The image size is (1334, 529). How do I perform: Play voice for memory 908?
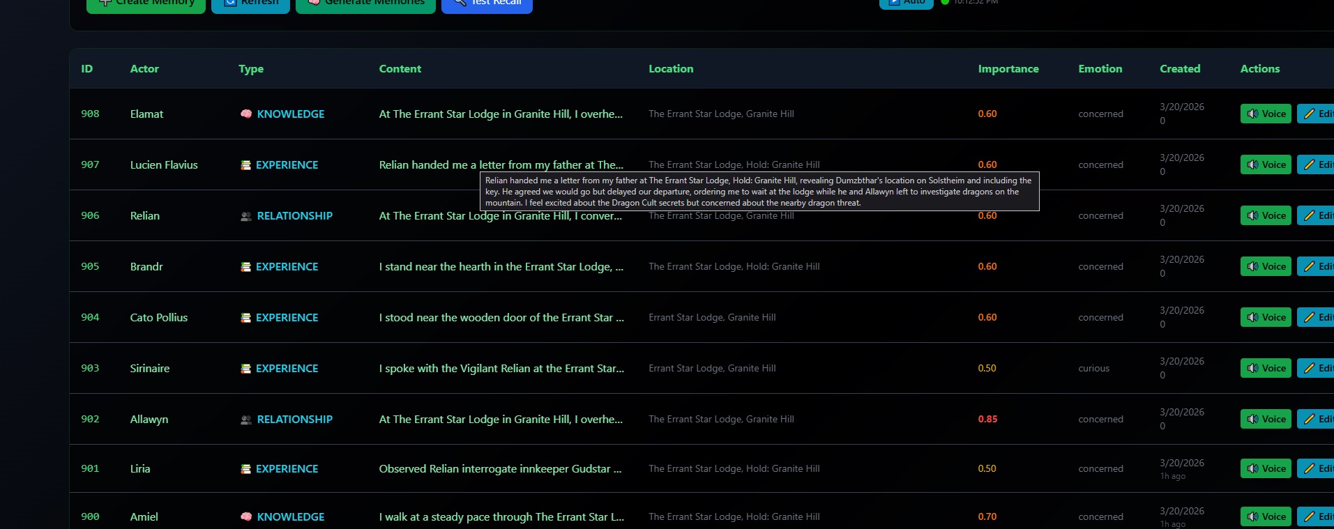click(1266, 114)
